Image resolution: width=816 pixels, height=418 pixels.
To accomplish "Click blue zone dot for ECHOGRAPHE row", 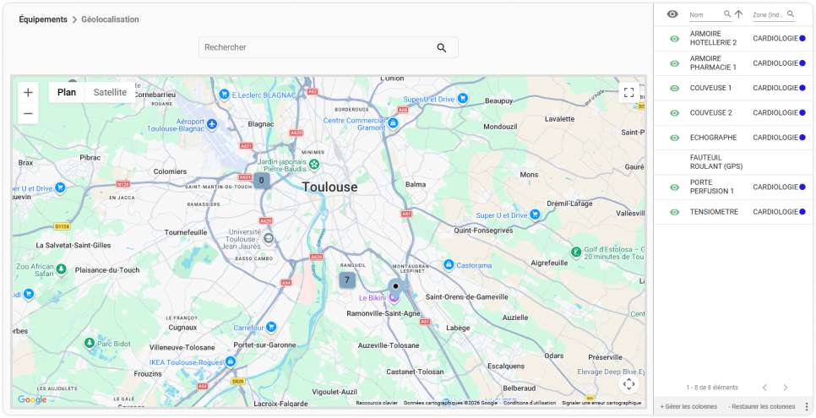I will (802, 138).
